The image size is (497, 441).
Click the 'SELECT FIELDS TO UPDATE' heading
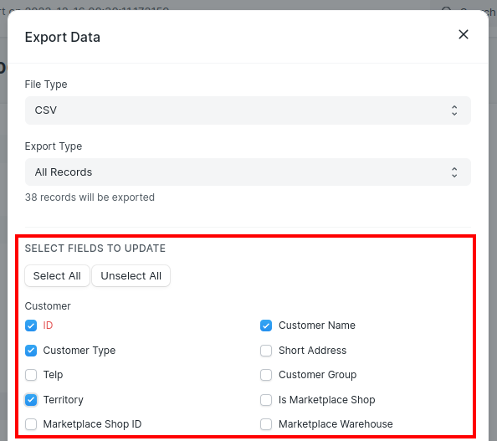[x=95, y=249]
